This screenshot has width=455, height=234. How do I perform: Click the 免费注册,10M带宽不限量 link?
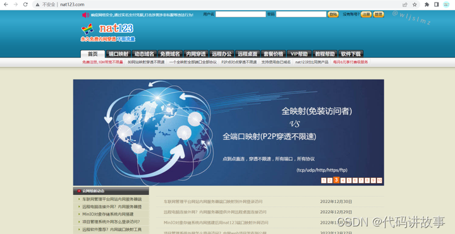pyautogui.click(x=103, y=62)
